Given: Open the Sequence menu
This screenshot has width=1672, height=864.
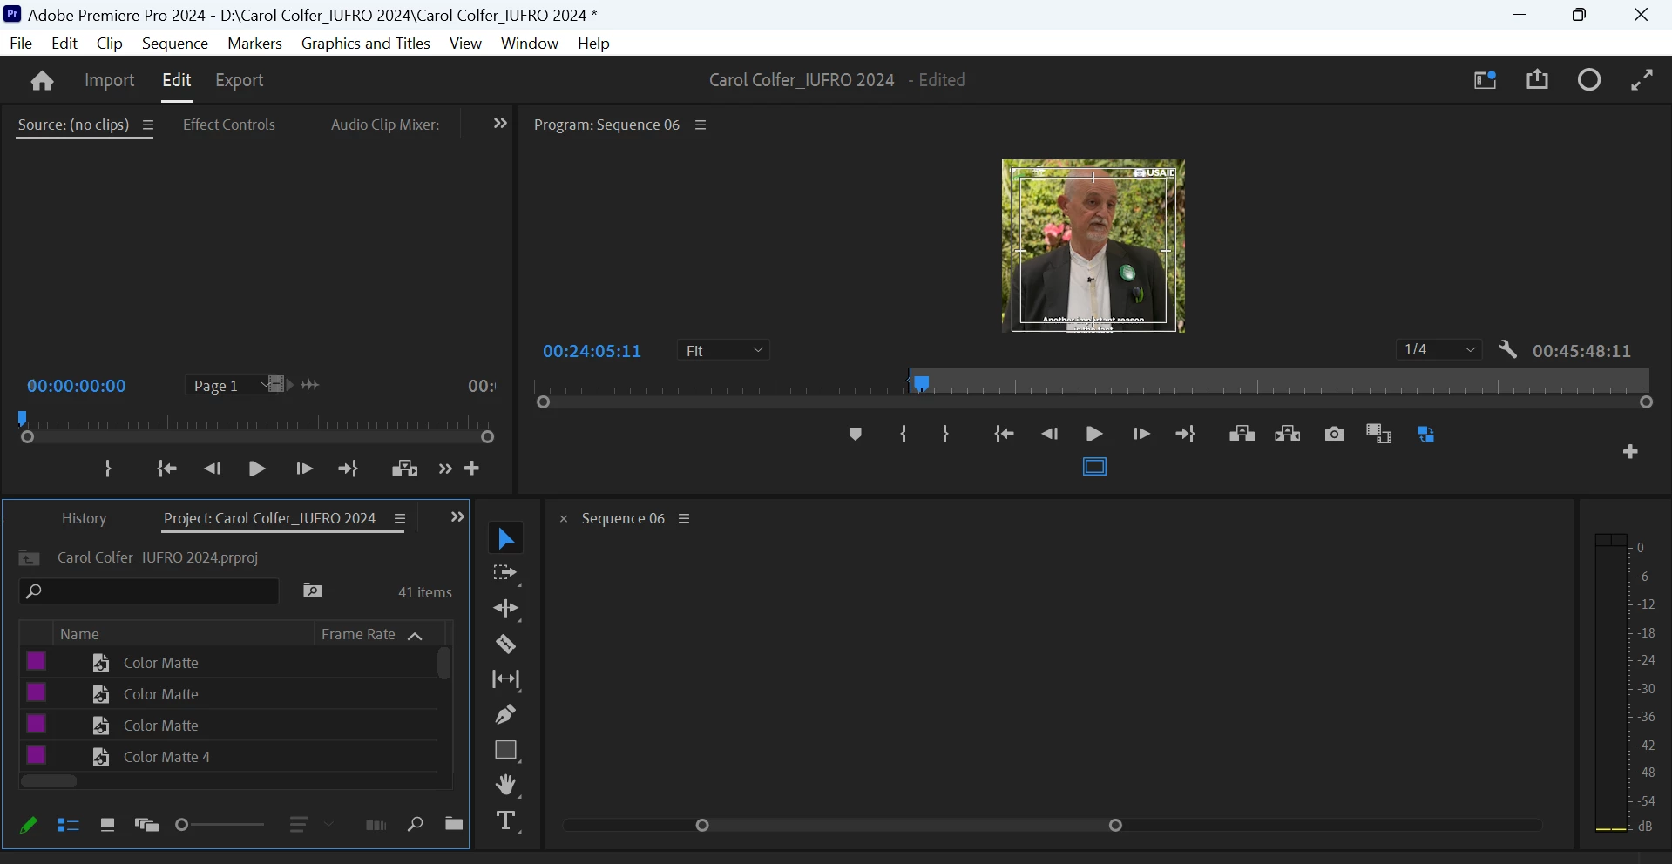Looking at the screenshot, I should (x=175, y=44).
